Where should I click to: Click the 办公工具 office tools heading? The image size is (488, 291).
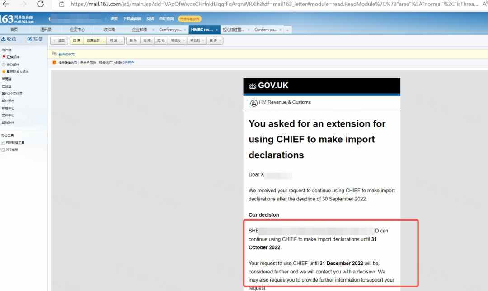(8, 136)
